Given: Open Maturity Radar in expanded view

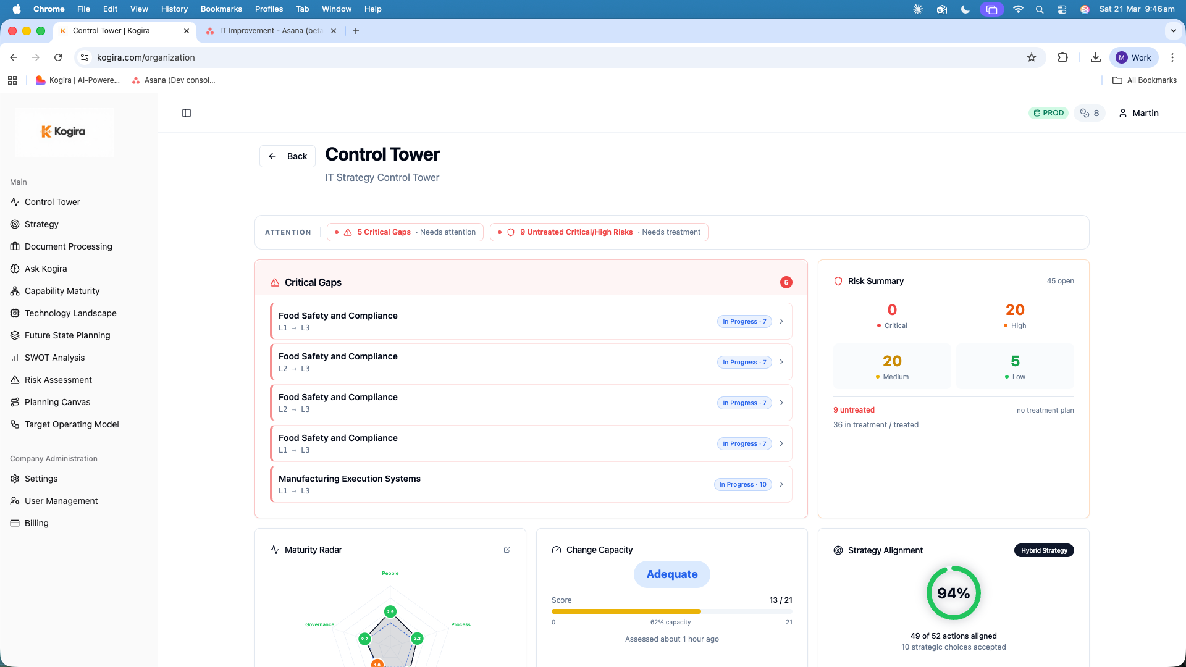Looking at the screenshot, I should [x=507, y=550].
